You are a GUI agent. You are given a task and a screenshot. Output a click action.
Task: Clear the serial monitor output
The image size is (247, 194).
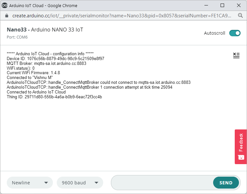click(236, 56)
